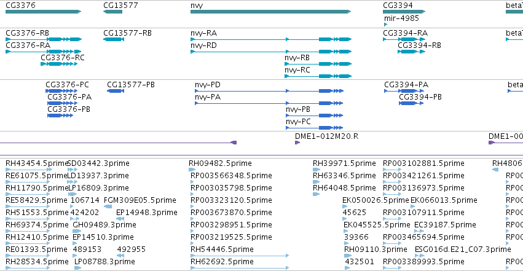Click the DME1-012M20.R feature label

click(326, 136)
